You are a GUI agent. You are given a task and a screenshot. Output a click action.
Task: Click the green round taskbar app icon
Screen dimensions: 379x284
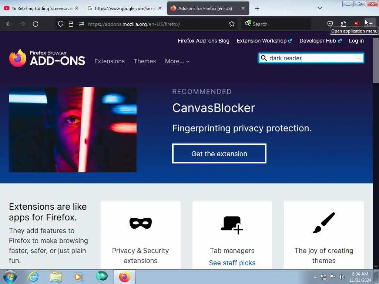coord(102,276)
